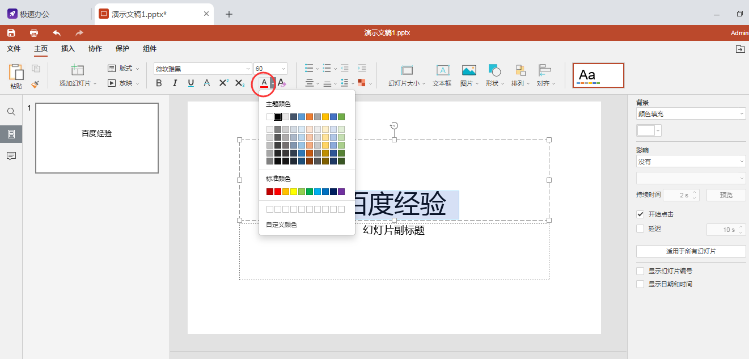The image size is (749, 359).
Task: Click the Print icon in title bar
Action: pyautogui.click(x=34, y=33)
